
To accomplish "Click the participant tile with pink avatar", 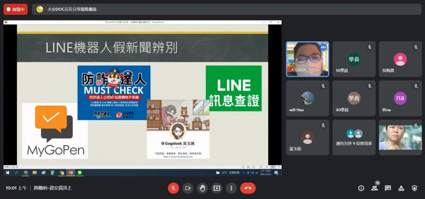I will tap(401, 59).
